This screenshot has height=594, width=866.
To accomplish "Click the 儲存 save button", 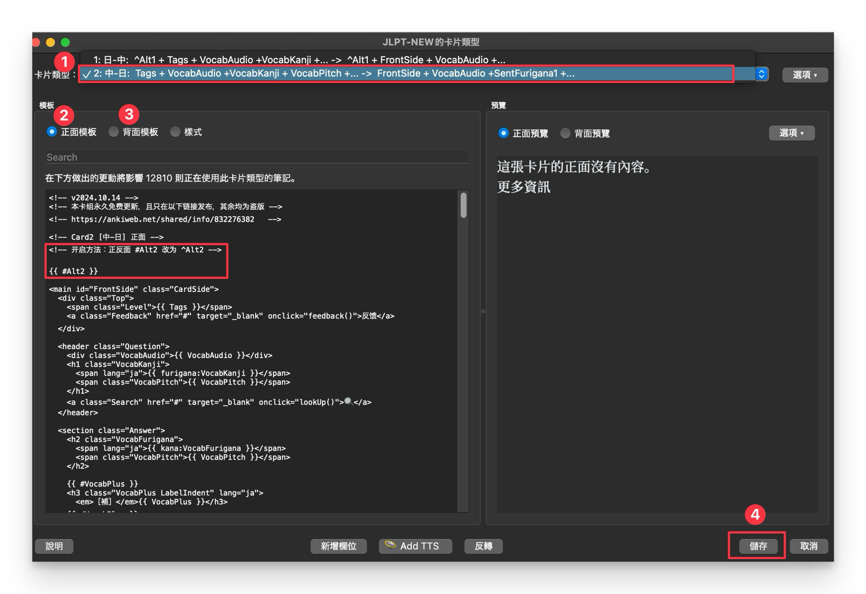I will click(758, 546).
